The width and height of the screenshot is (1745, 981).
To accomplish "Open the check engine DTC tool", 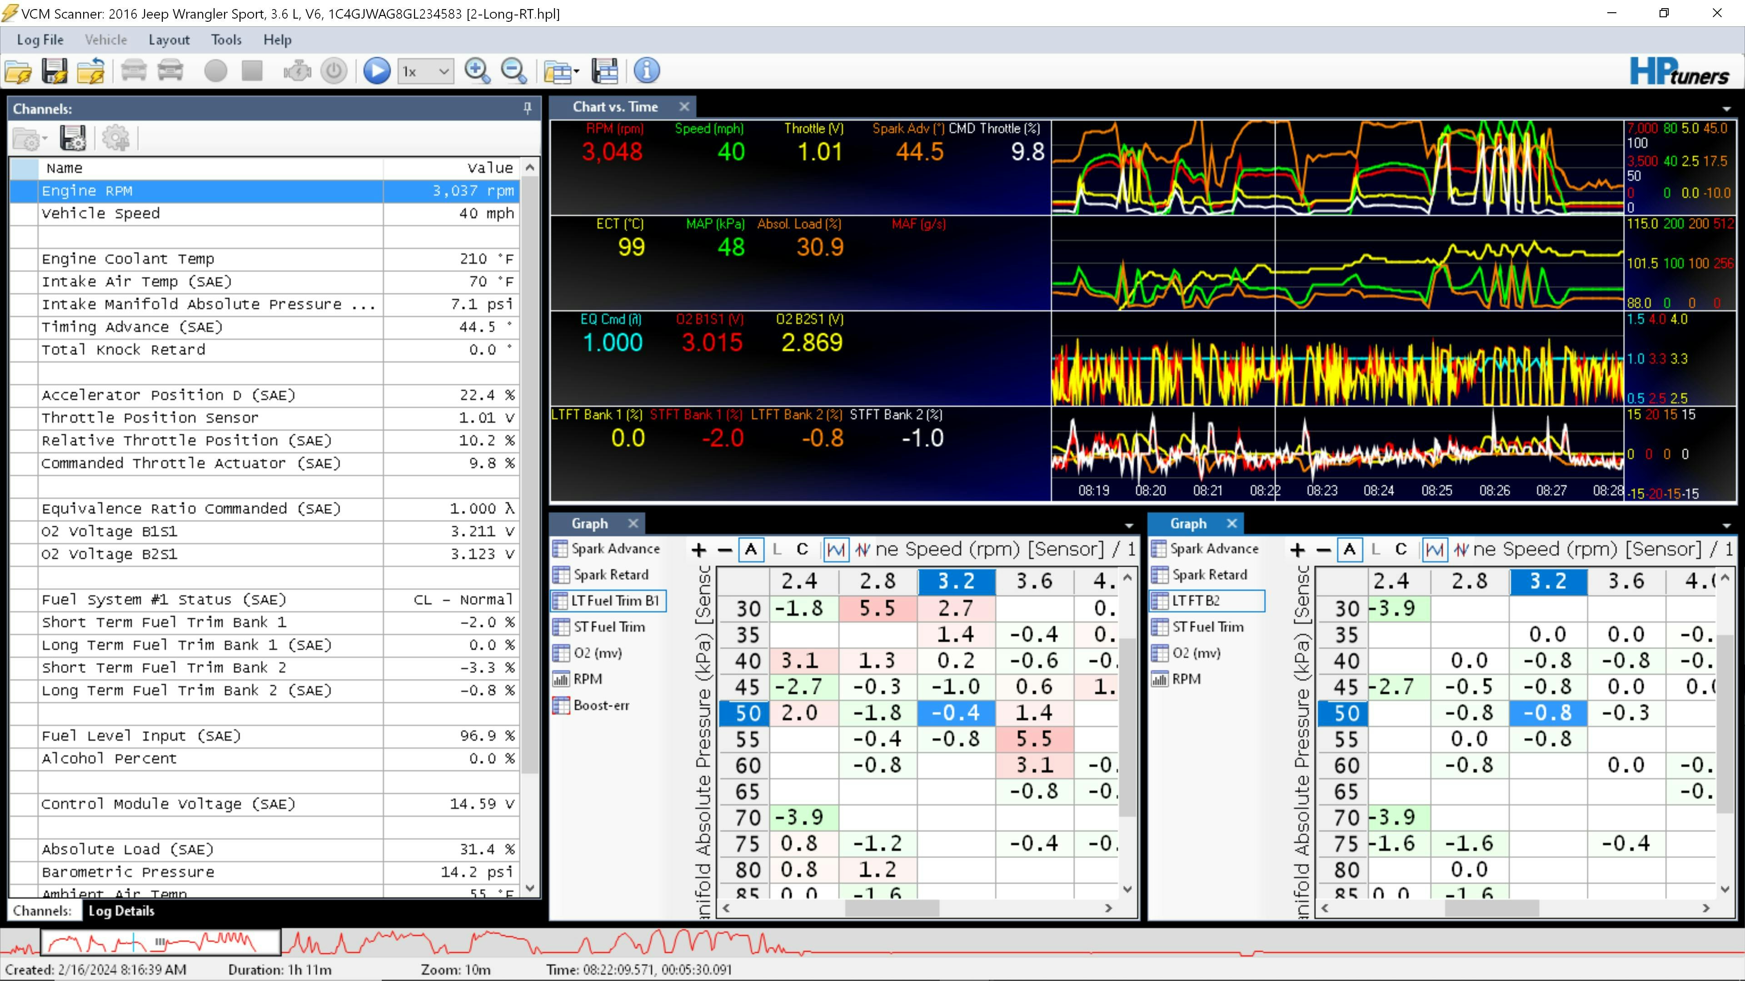I will pos(297,70).
